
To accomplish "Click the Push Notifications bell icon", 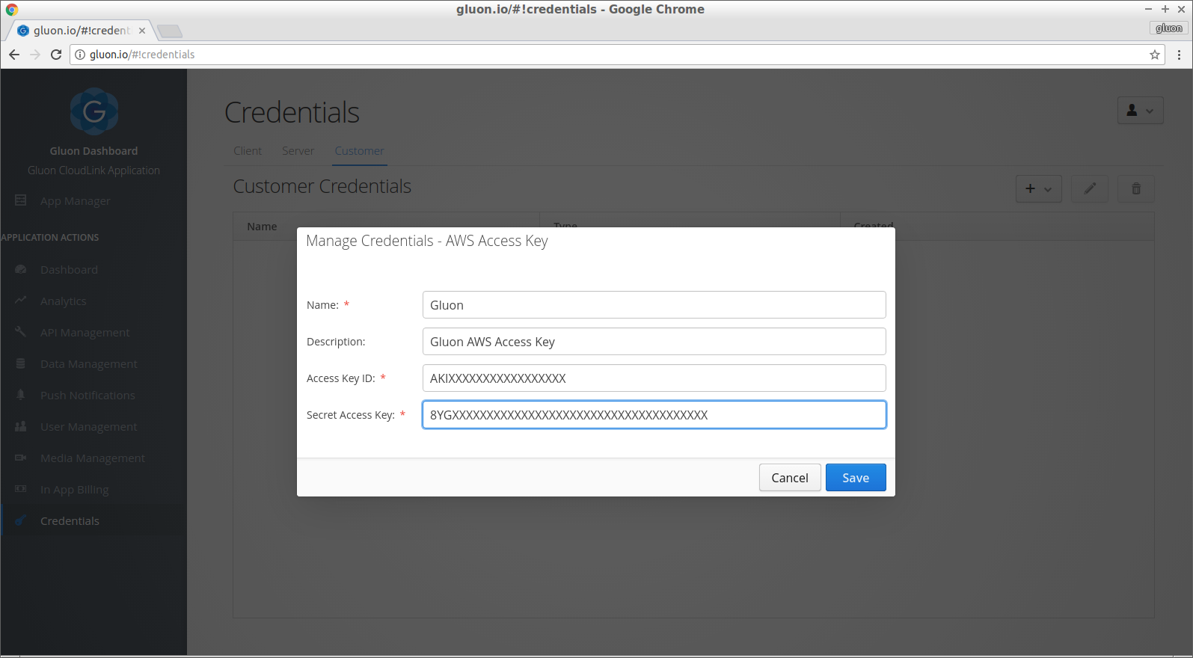I will [20, 395].
